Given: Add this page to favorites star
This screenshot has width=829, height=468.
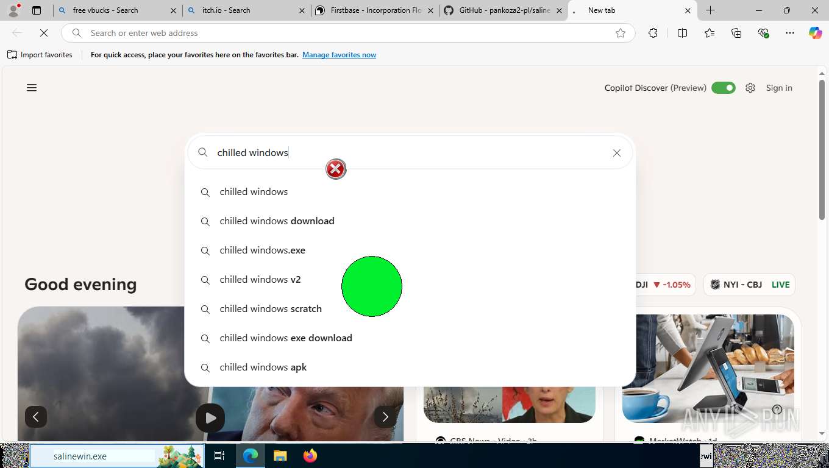Looking at the screenshot, I should [x=621, y=33].
